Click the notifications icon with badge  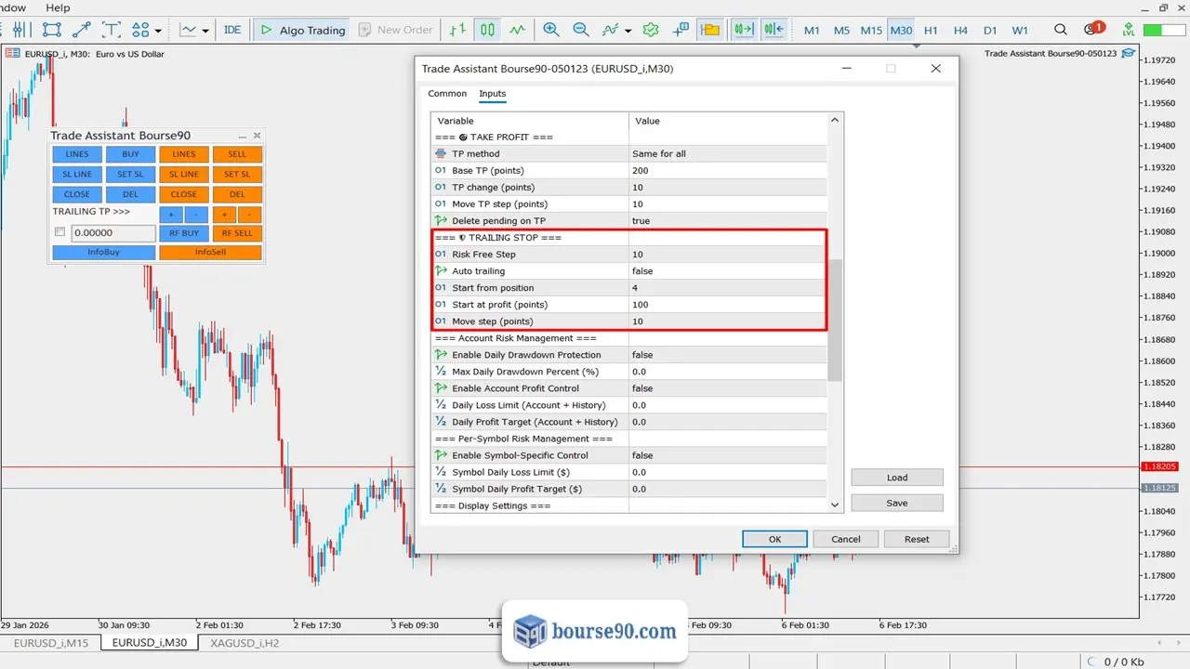click(1093, 30)
